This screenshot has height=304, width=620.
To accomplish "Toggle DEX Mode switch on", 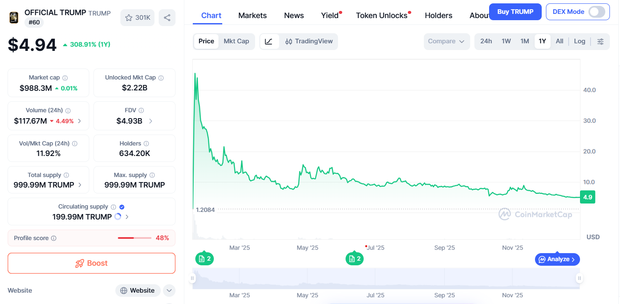I will pos(596,12).
